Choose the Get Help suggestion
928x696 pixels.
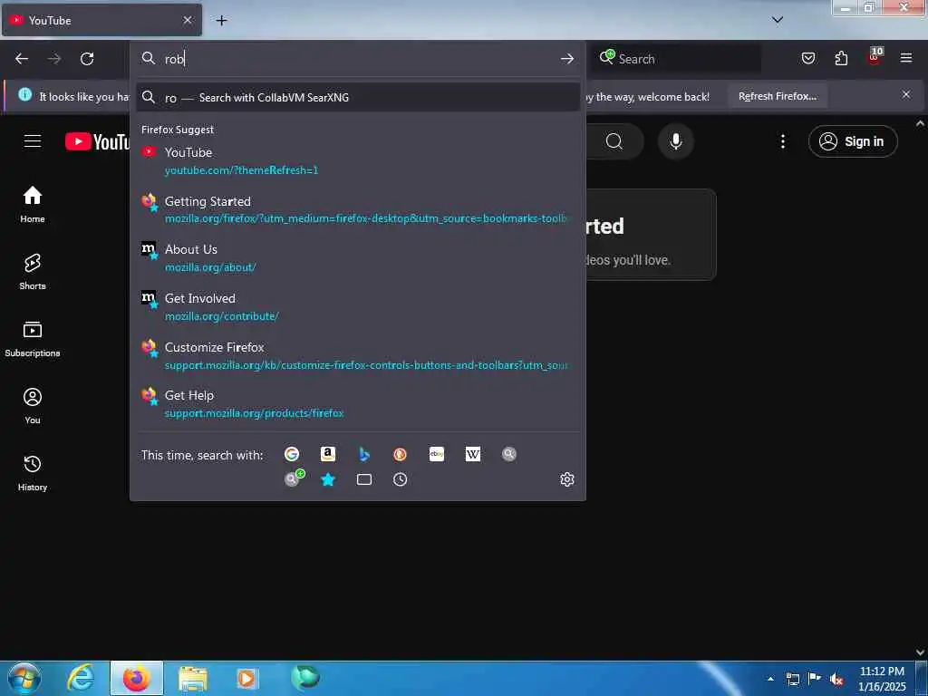click(357, 403)
